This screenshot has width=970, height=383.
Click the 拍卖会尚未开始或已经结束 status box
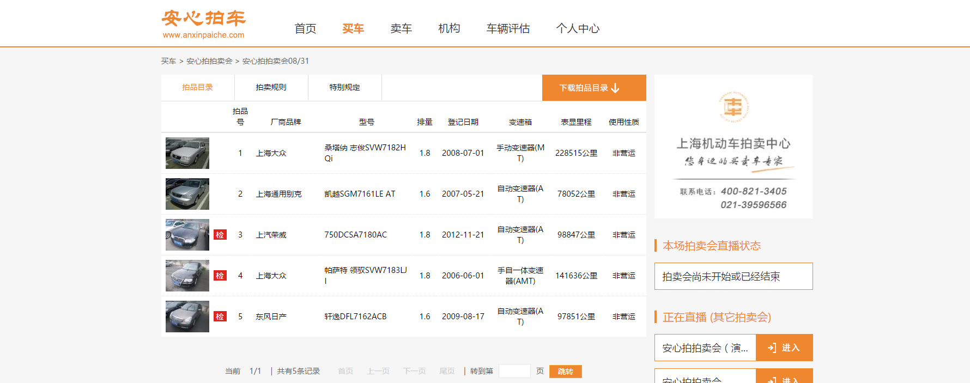[x=733, y=276]
